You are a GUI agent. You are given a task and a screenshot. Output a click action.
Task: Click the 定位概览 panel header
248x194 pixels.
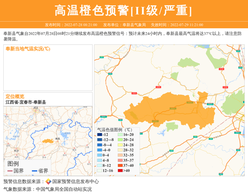point(15,96)
